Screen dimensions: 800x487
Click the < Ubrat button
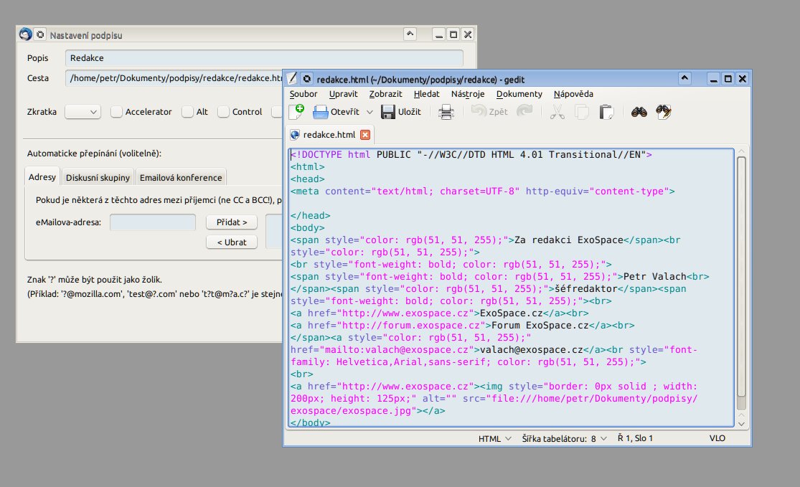[x=232, y=242]
